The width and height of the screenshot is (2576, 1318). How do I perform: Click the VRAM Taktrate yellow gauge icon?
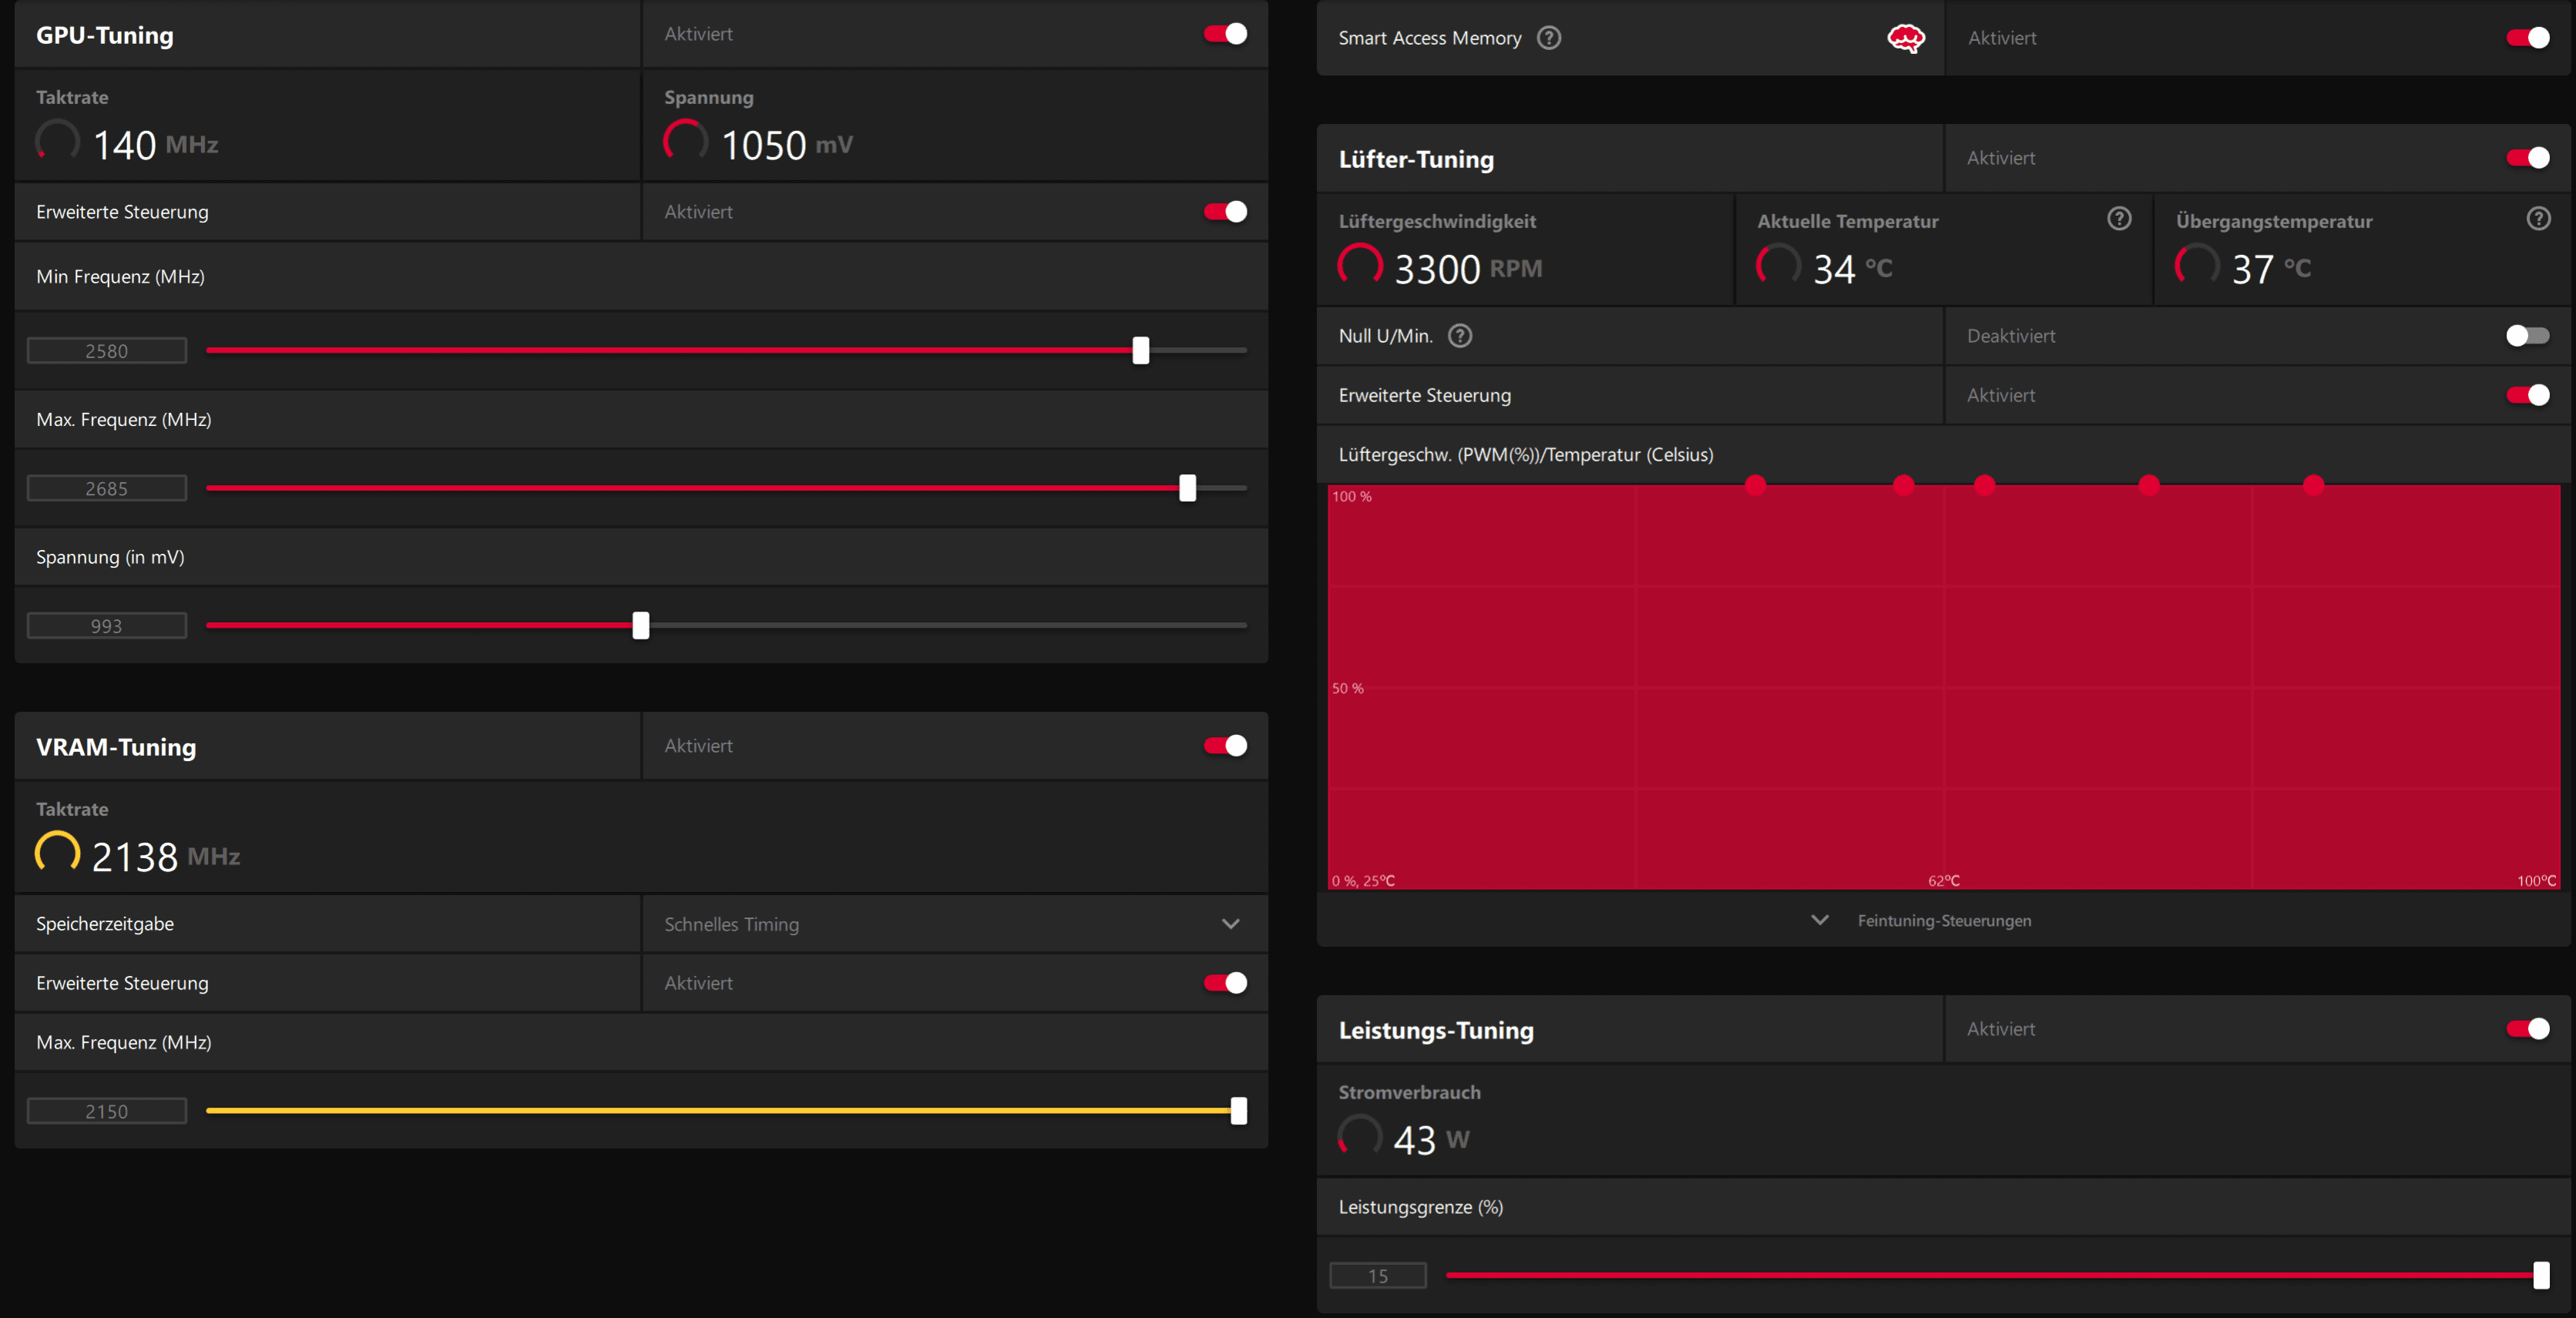click(x=58, y=853)
